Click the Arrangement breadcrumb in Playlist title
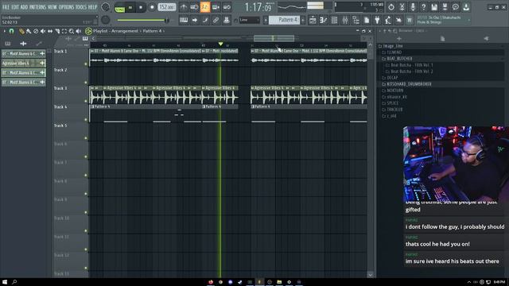Viewport: 509px width, 286px height. click(125, 31)
